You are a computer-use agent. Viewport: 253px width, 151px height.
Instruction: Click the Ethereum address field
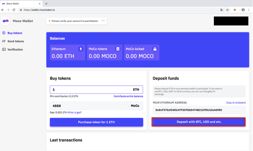pos(199,110)
